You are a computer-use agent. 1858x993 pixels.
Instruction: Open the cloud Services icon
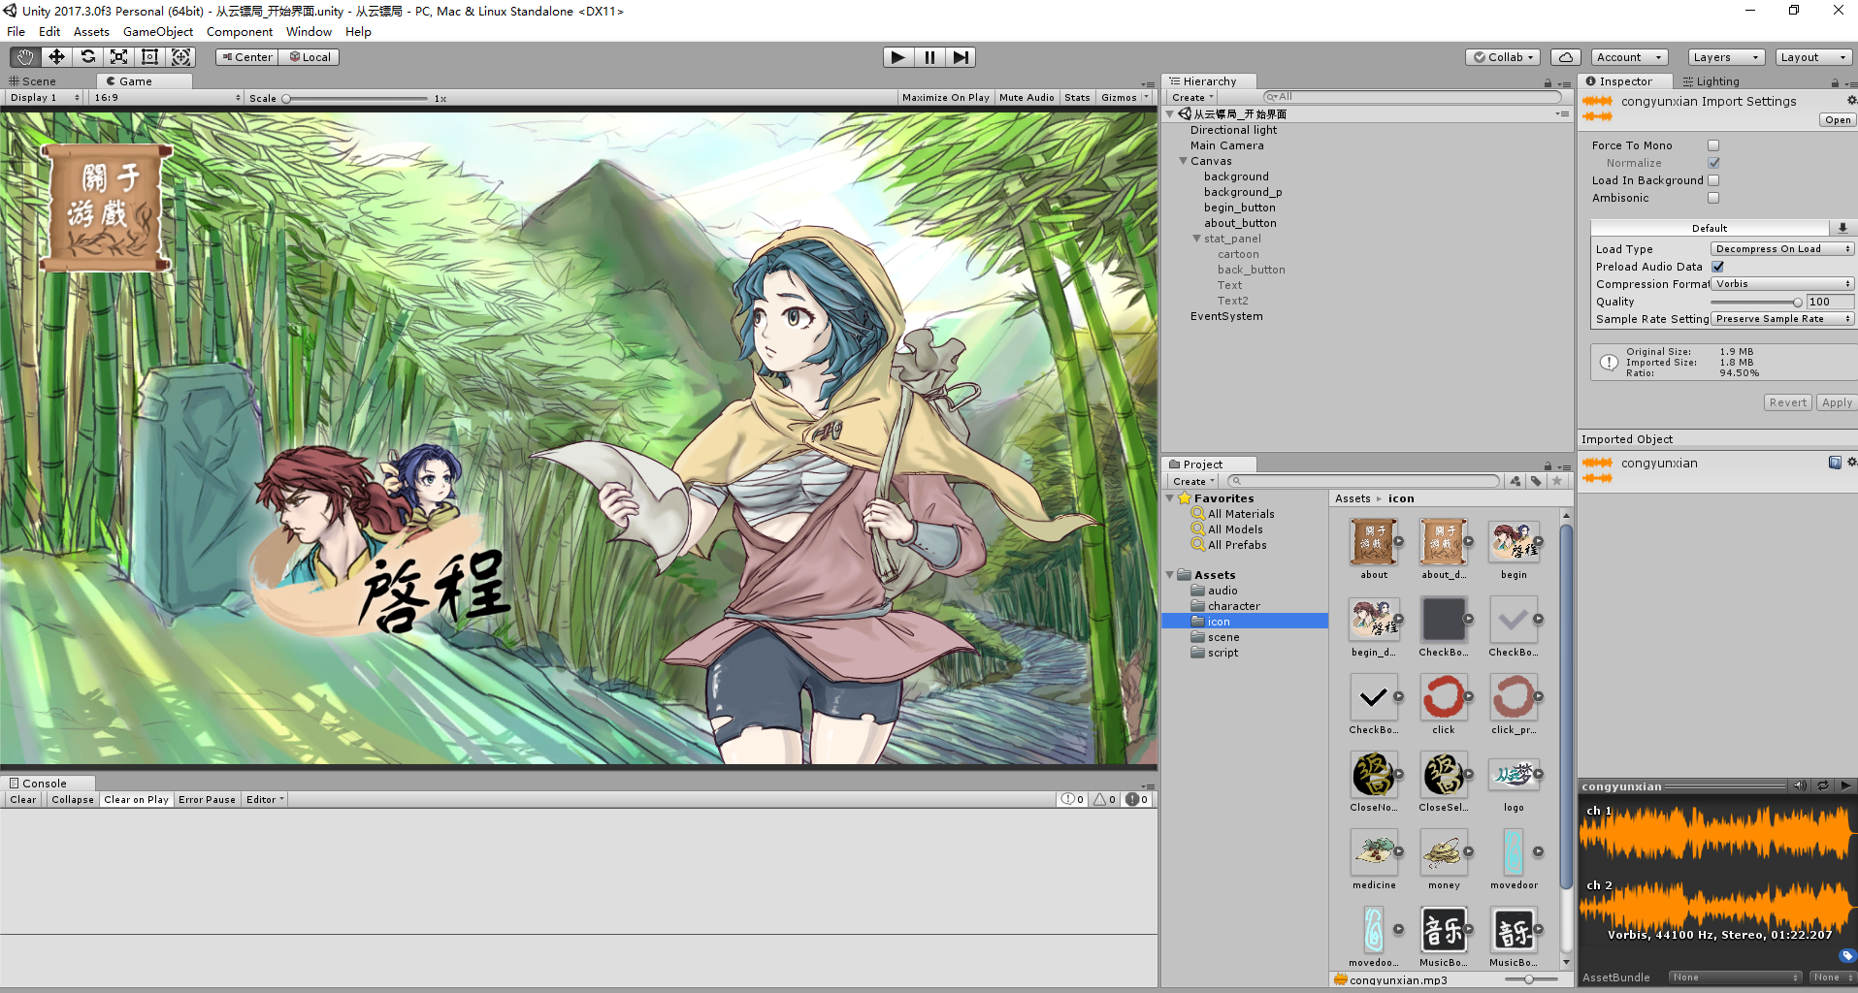click(x=1566, y=57)
